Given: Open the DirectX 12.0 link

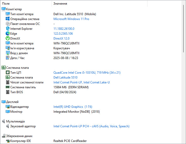Looking at the screenshot, I should [61, 39].
